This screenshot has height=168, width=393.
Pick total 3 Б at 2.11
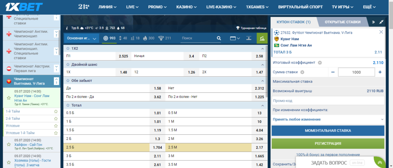point(157,156)
